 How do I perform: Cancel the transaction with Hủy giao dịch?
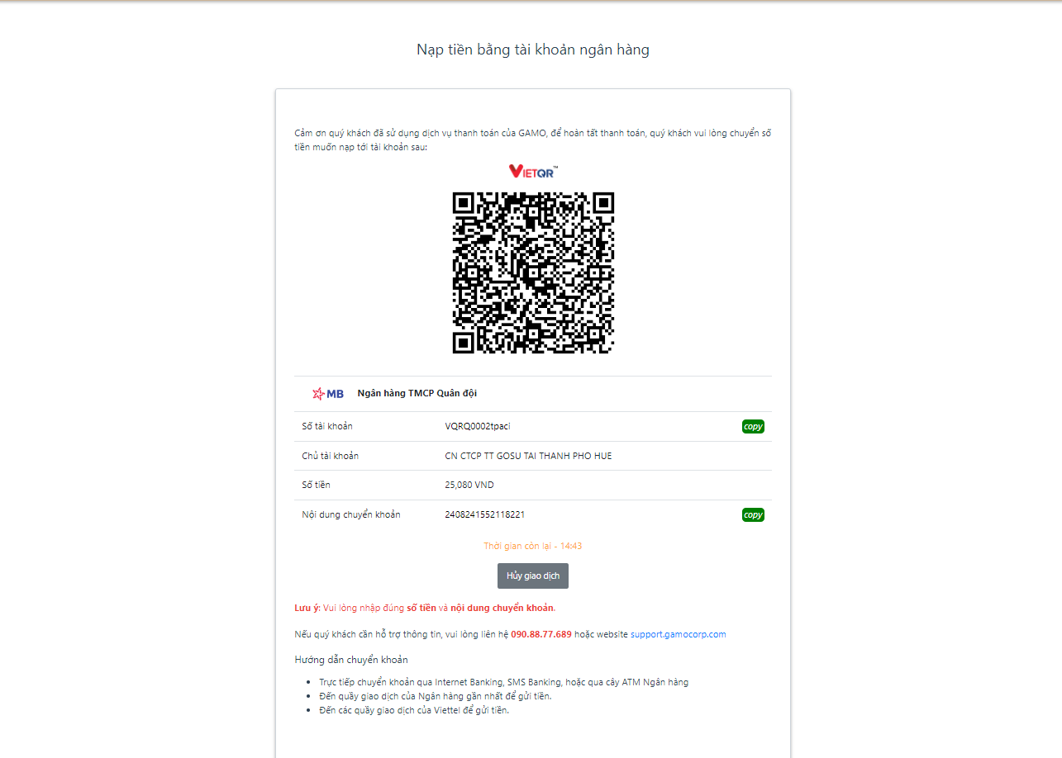(533, 576)
